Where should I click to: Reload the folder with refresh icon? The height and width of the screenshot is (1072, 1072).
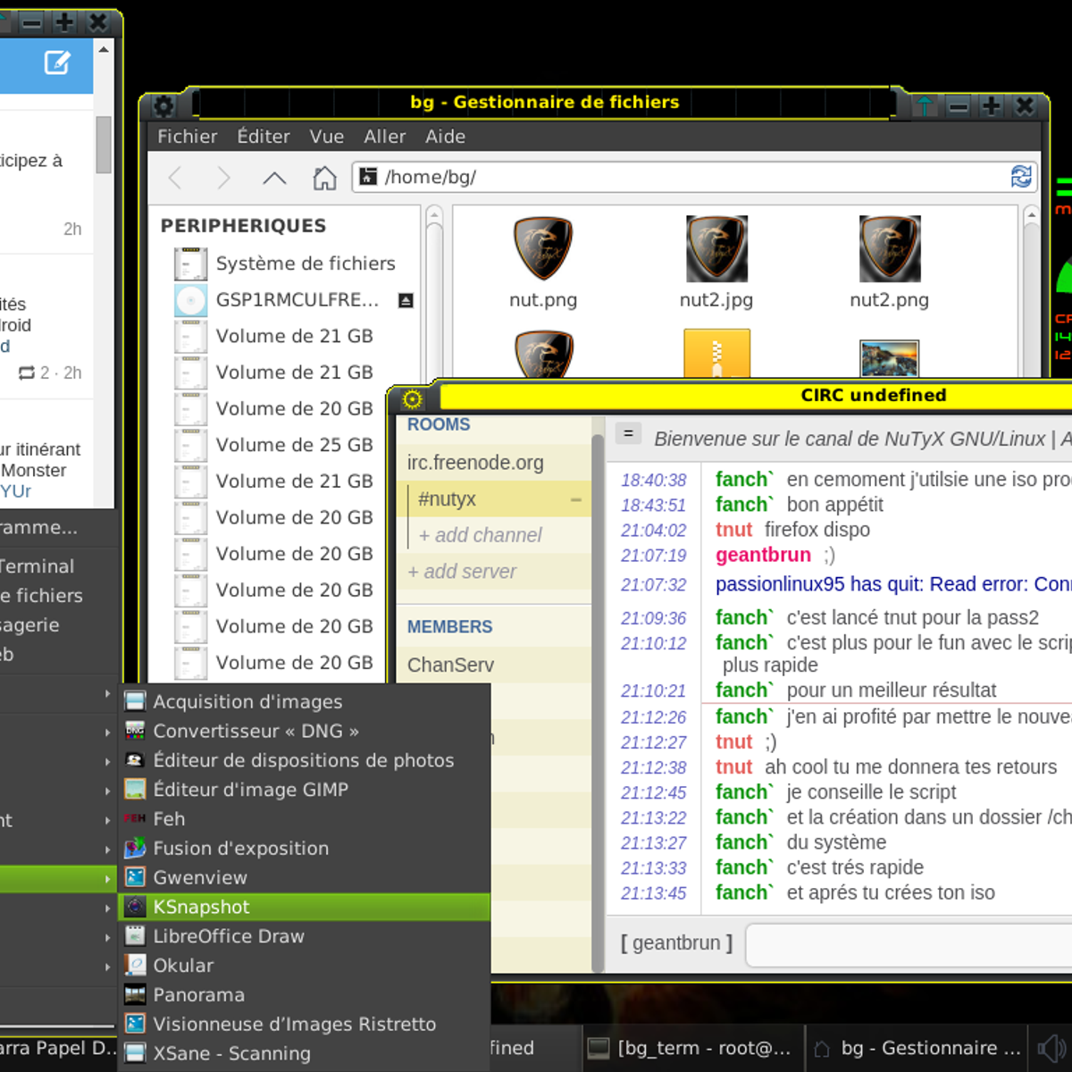pos(1020,177)
